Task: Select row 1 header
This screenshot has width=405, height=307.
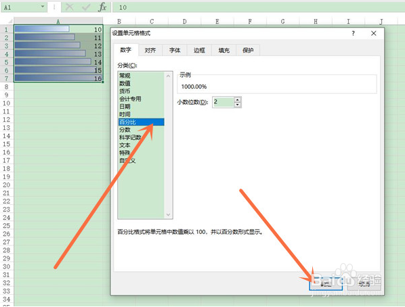Action: (7, 29)
